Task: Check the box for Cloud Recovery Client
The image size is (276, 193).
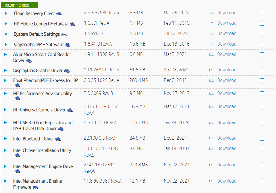Action: coord(262,13)
